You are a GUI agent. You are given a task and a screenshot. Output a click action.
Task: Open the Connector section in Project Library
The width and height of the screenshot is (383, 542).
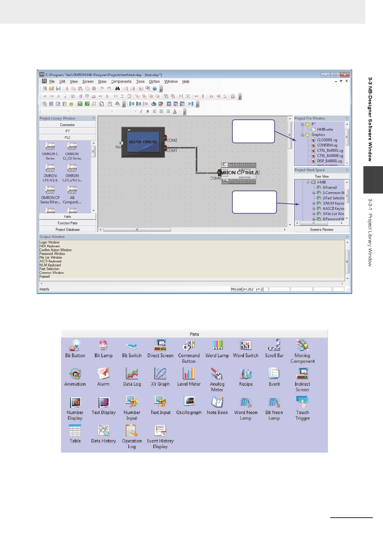[x=67, y=125]
